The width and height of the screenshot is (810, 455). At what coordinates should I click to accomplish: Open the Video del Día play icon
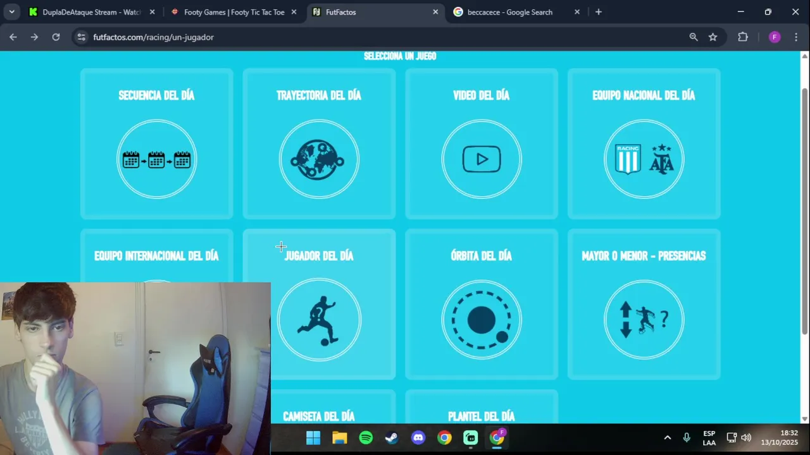[x=482, y=159]
